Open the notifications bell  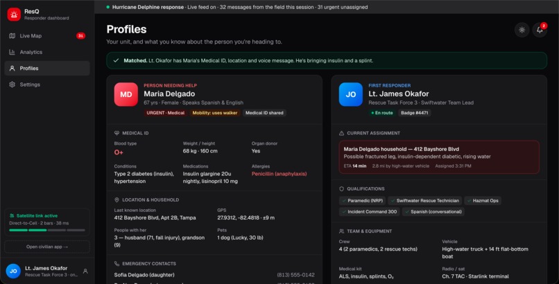coord(540,30)
